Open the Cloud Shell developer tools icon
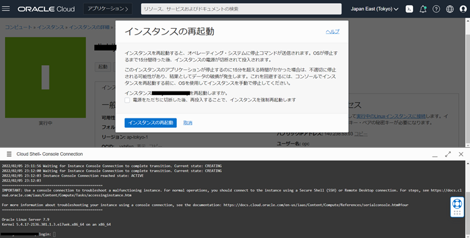 [x=409, y=9]
